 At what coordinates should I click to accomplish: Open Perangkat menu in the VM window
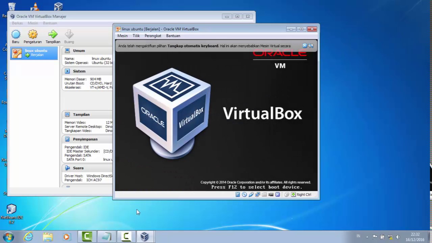click(x=153, y=36)
